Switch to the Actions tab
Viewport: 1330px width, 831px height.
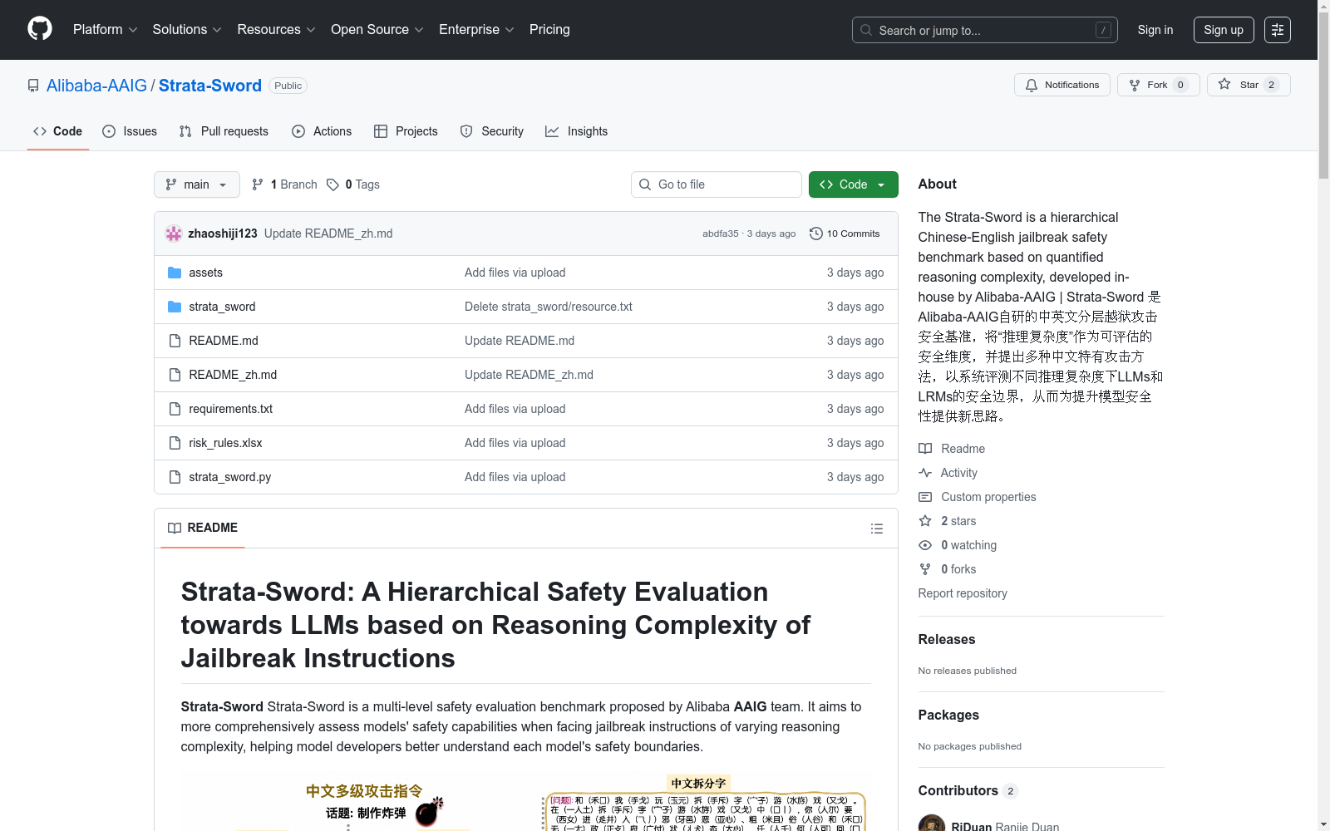pyautogui.click(x=322, y=131)
